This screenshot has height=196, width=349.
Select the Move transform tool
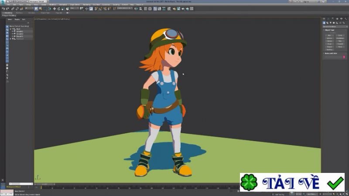(x=54, y=8)
